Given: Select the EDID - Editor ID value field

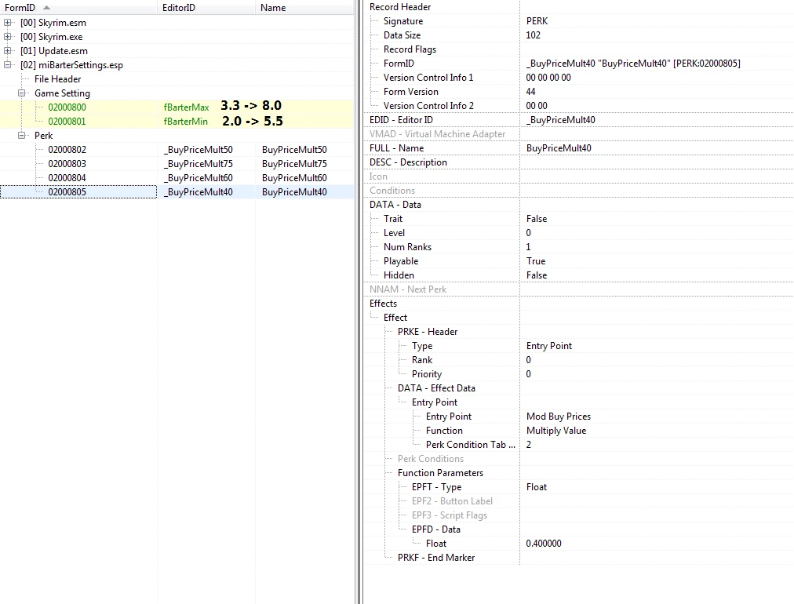Looking at the screenshot, I should [656, 120].
